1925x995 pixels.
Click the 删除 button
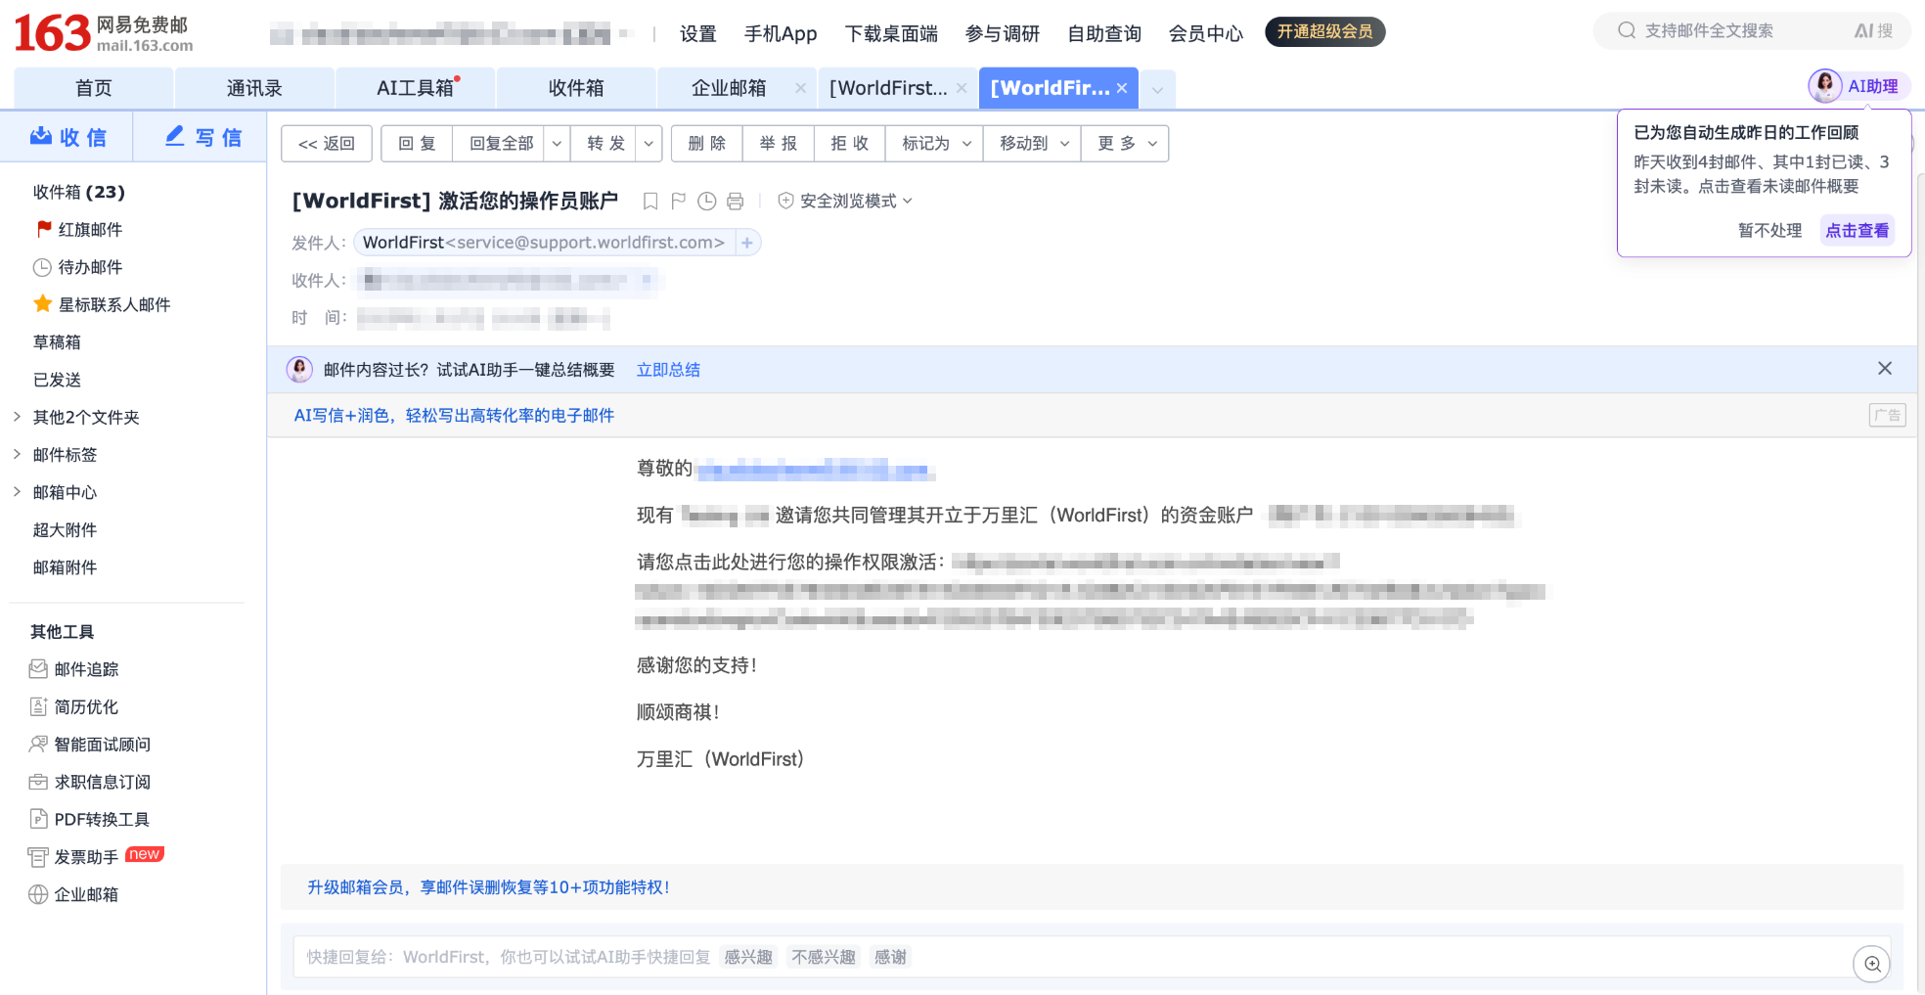(x=707, y=144)
